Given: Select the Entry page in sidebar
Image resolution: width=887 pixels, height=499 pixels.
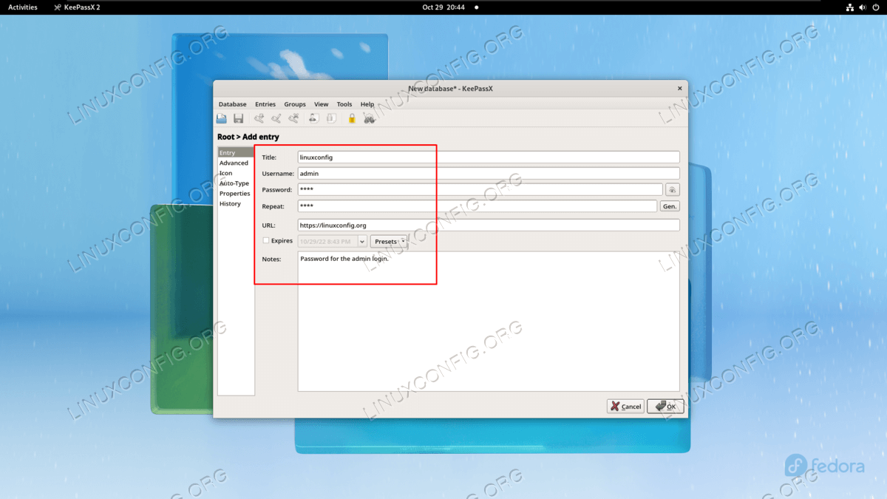Looking at the screenshot, I should 236,153.
